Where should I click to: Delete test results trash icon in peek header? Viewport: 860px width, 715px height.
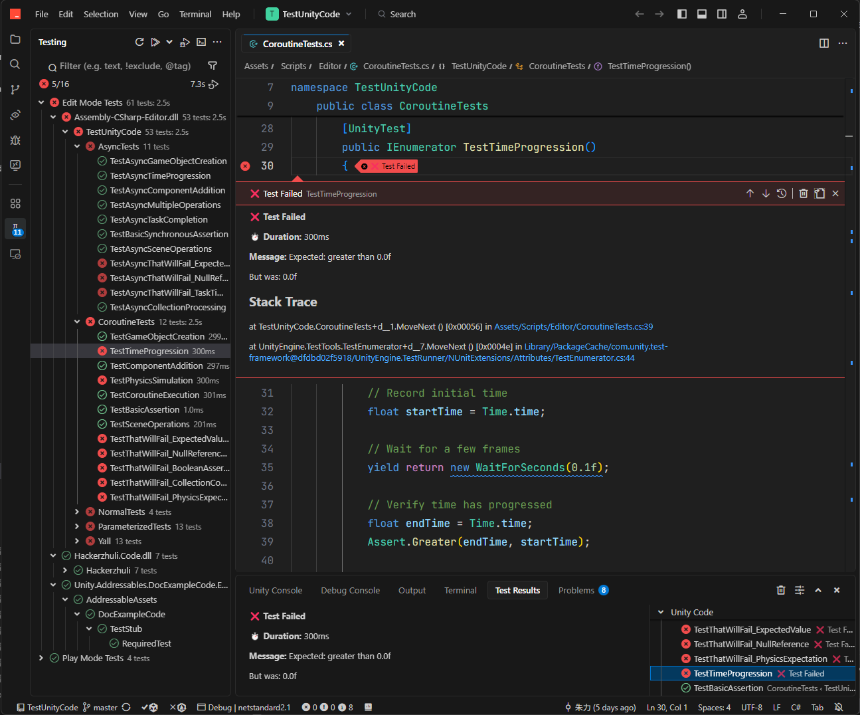804,193
